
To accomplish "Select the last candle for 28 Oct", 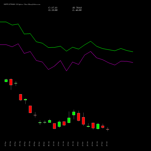I will [x=108, y=129].
